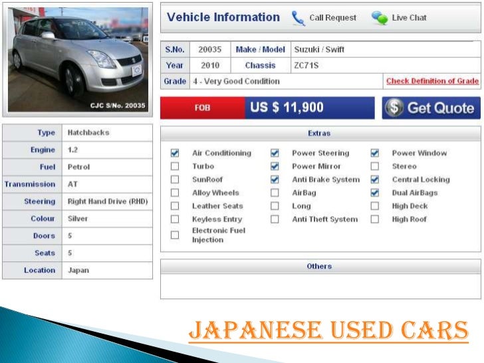Image resolution: width=484 pixels, height=363 pixels.
Task: Click the Vehicle Information heading
Action: click(x=223, y=17)
